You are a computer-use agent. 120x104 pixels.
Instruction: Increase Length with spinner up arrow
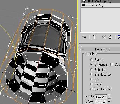[109, 95]
